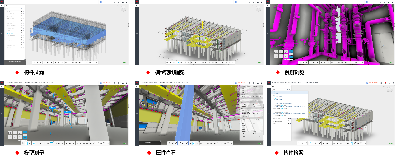The height and width of the screenshot is (157, 401).
Task: Toggle eye icon of highlighted blue tree item
Action: point(22,33)
